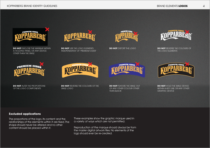Click the 'Brand Elements Logos' header text
Viewport: 210px width, 148px height.
172,6
